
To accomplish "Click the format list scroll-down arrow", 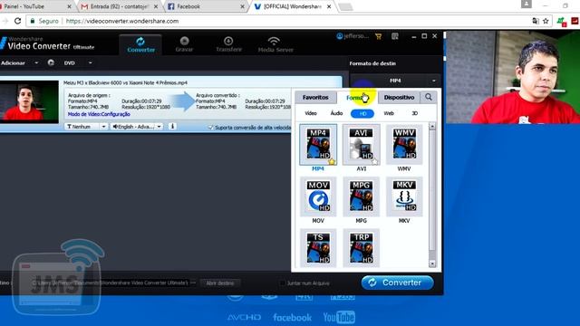I will pos(432,264).
